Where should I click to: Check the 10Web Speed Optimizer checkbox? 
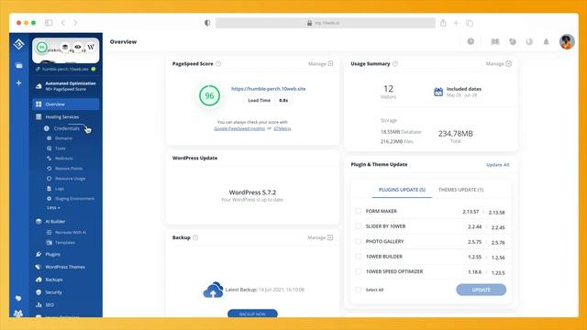359,271
